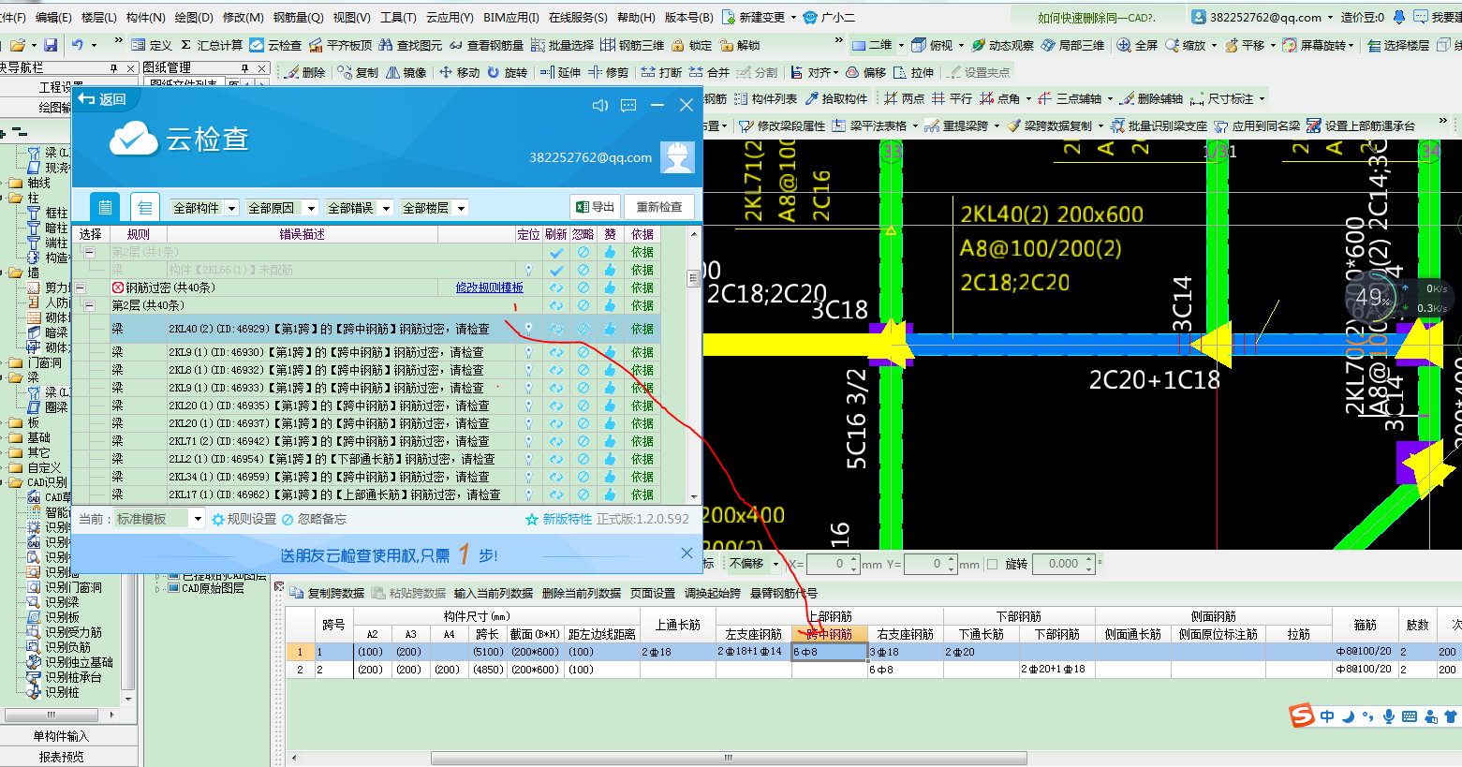Switch to 局部三维 partial 3D view

[x=1072, y=45]
